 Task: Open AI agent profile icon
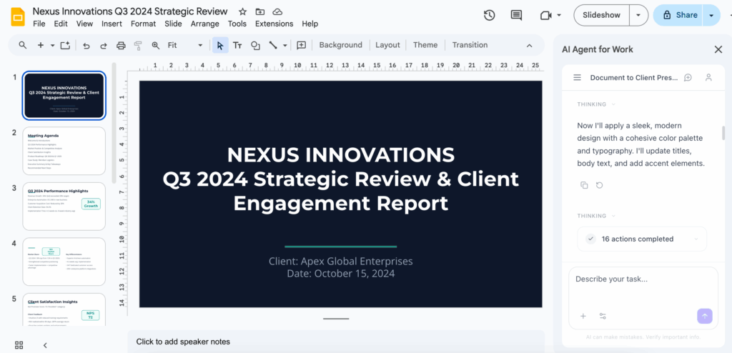[x=708, y=77]
